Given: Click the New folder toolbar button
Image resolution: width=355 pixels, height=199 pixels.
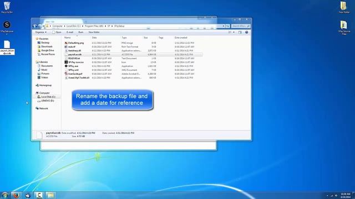Looking at the screenshot, I should tap(94, 32).
